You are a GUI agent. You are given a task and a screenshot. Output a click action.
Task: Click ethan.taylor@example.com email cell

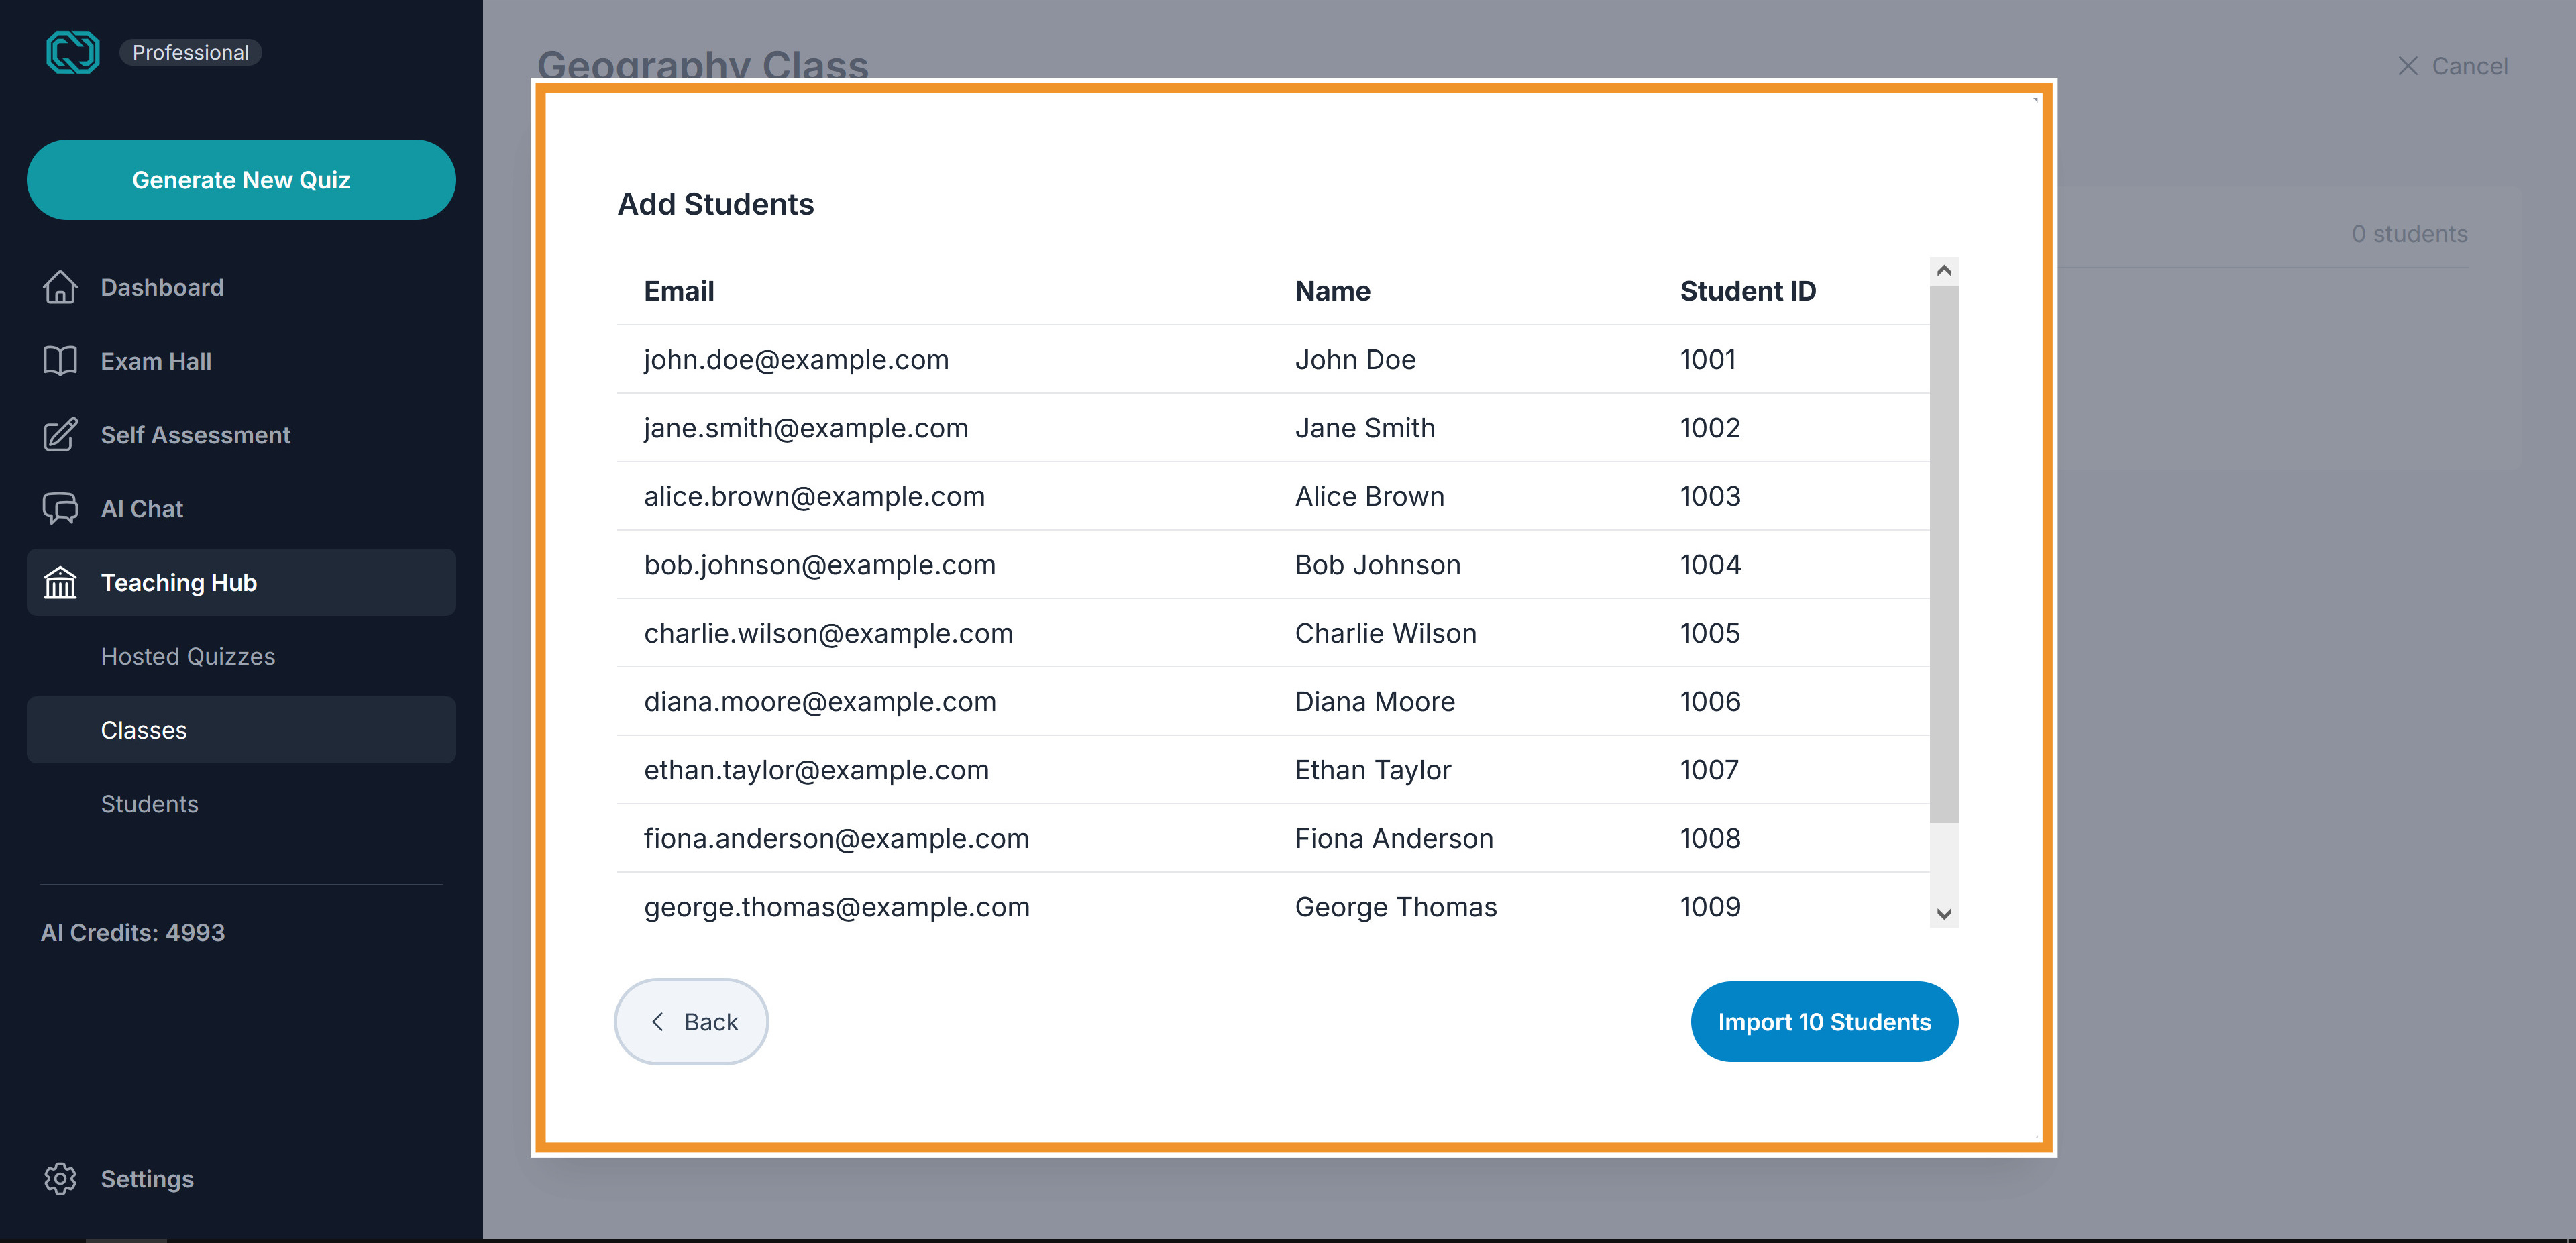[816, 770]
